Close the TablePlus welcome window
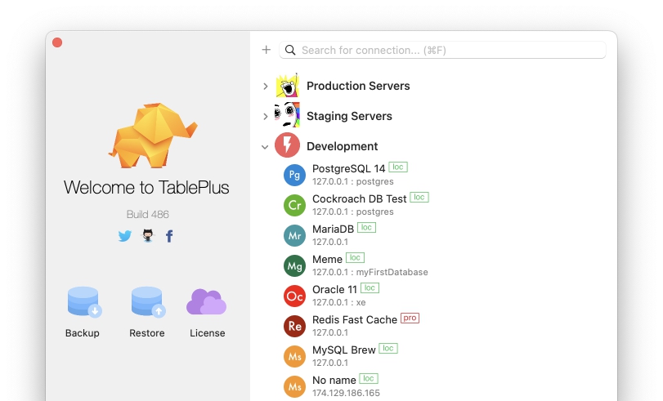The image size is (663, 401). (57, 42)
